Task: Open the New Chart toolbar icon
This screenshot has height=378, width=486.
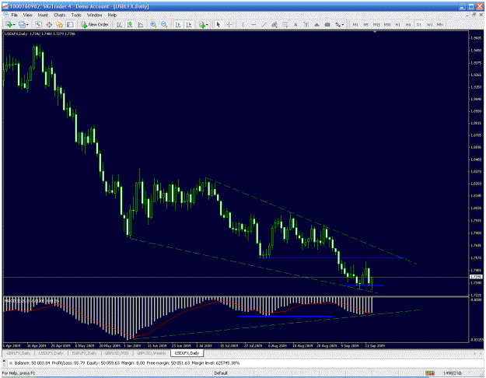Action: coord(9,24)
